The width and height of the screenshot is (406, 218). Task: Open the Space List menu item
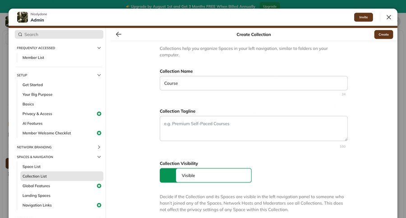(32, 167)
